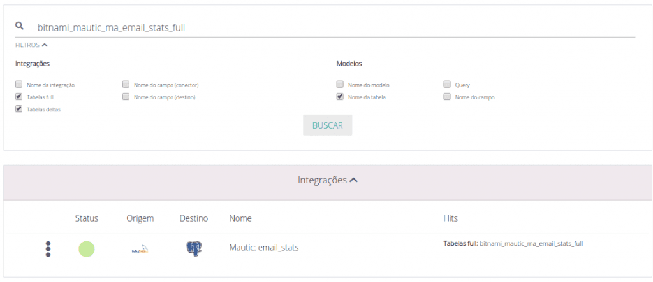Uncheck the Nome da tabela checkbox
Image resolution: width=653 pixels, height=282 pixels.
(x=340, y=97)
